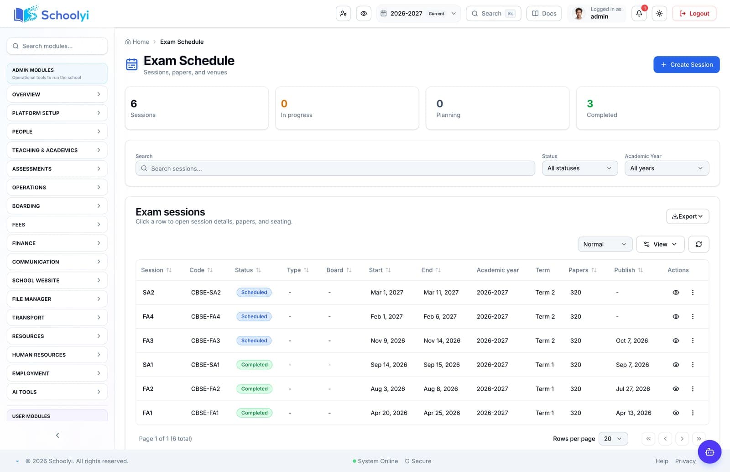Click the preview eye icon in header
730x472 pixels.
[364, 14]
